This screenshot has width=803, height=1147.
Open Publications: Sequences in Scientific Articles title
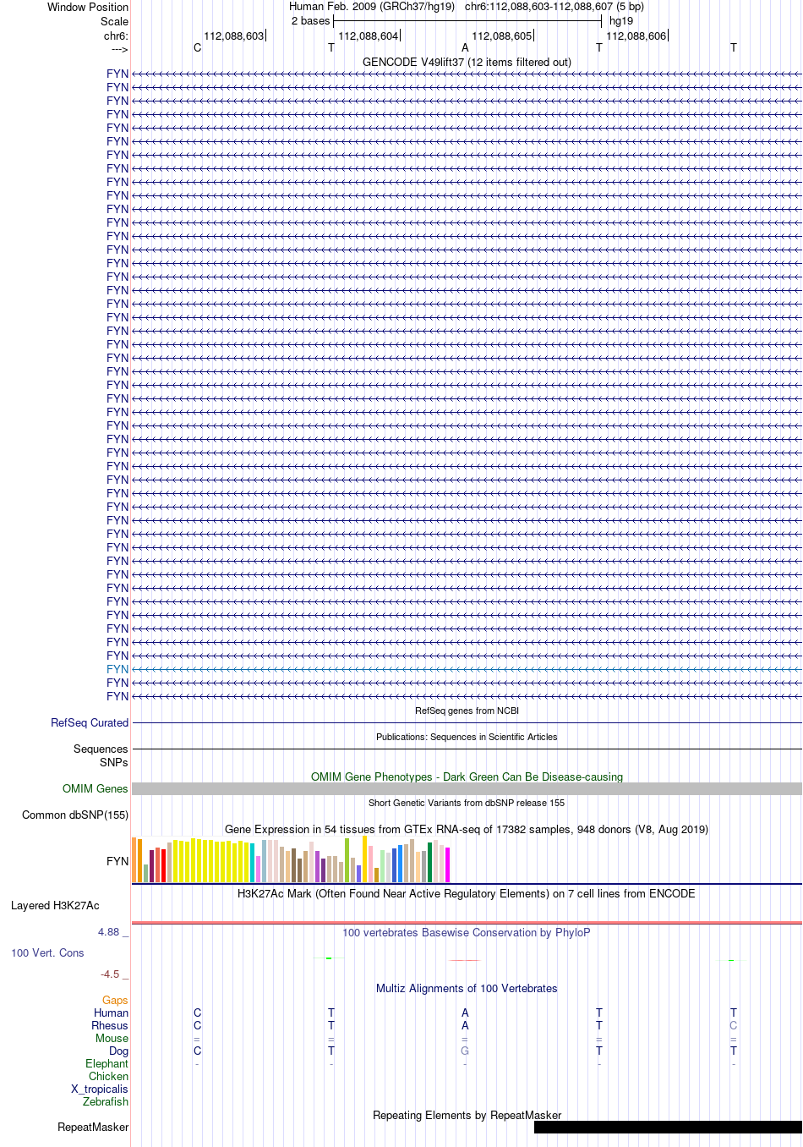pos(467,738)
